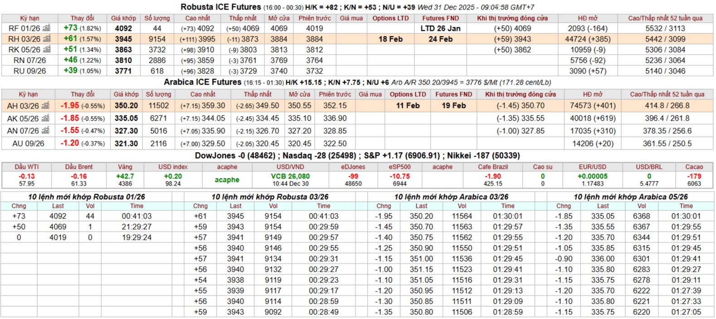
Task: Click the Robusta ICE Futures heading
Action: click(x=220, y=7)
